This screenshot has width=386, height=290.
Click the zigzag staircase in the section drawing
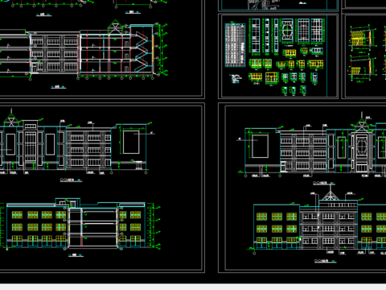(142, 52)
